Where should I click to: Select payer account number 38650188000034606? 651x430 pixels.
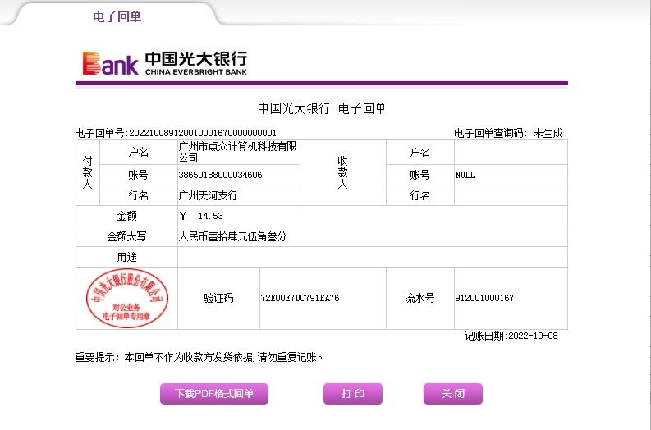pyautogui.click(x=220, y=175)
